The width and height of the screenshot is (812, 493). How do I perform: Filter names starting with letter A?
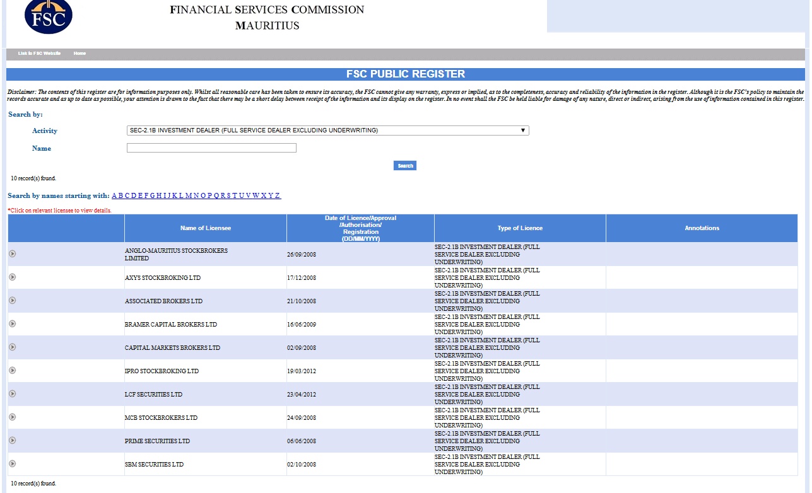tap(114, 196)
